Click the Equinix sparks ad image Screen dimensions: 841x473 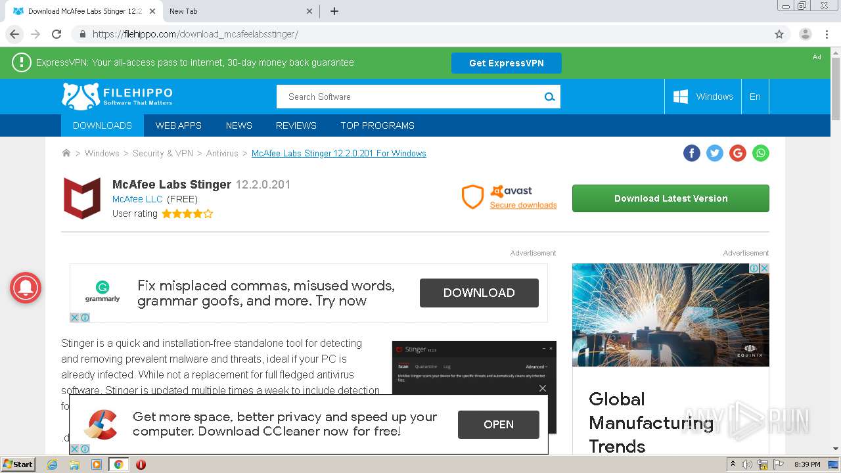pos(671,315)
